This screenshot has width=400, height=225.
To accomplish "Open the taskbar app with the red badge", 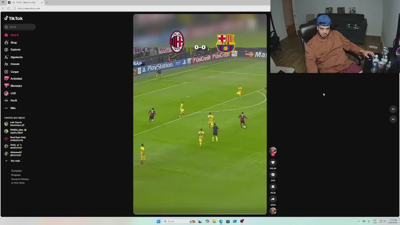I will 242,221.
